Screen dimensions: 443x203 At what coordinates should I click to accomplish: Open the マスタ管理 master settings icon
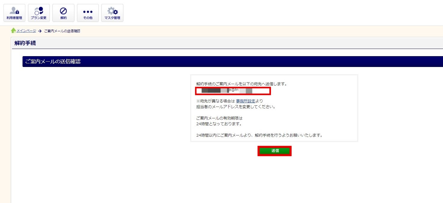click(112, 13)
